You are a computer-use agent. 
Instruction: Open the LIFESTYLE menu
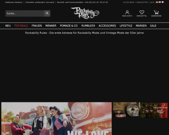126,26
